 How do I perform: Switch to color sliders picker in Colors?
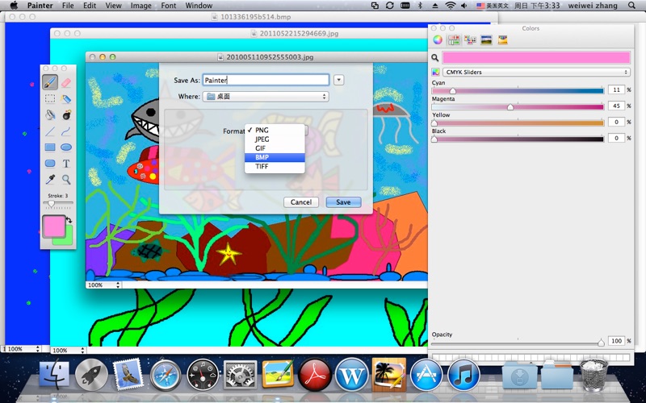(454, 39)
